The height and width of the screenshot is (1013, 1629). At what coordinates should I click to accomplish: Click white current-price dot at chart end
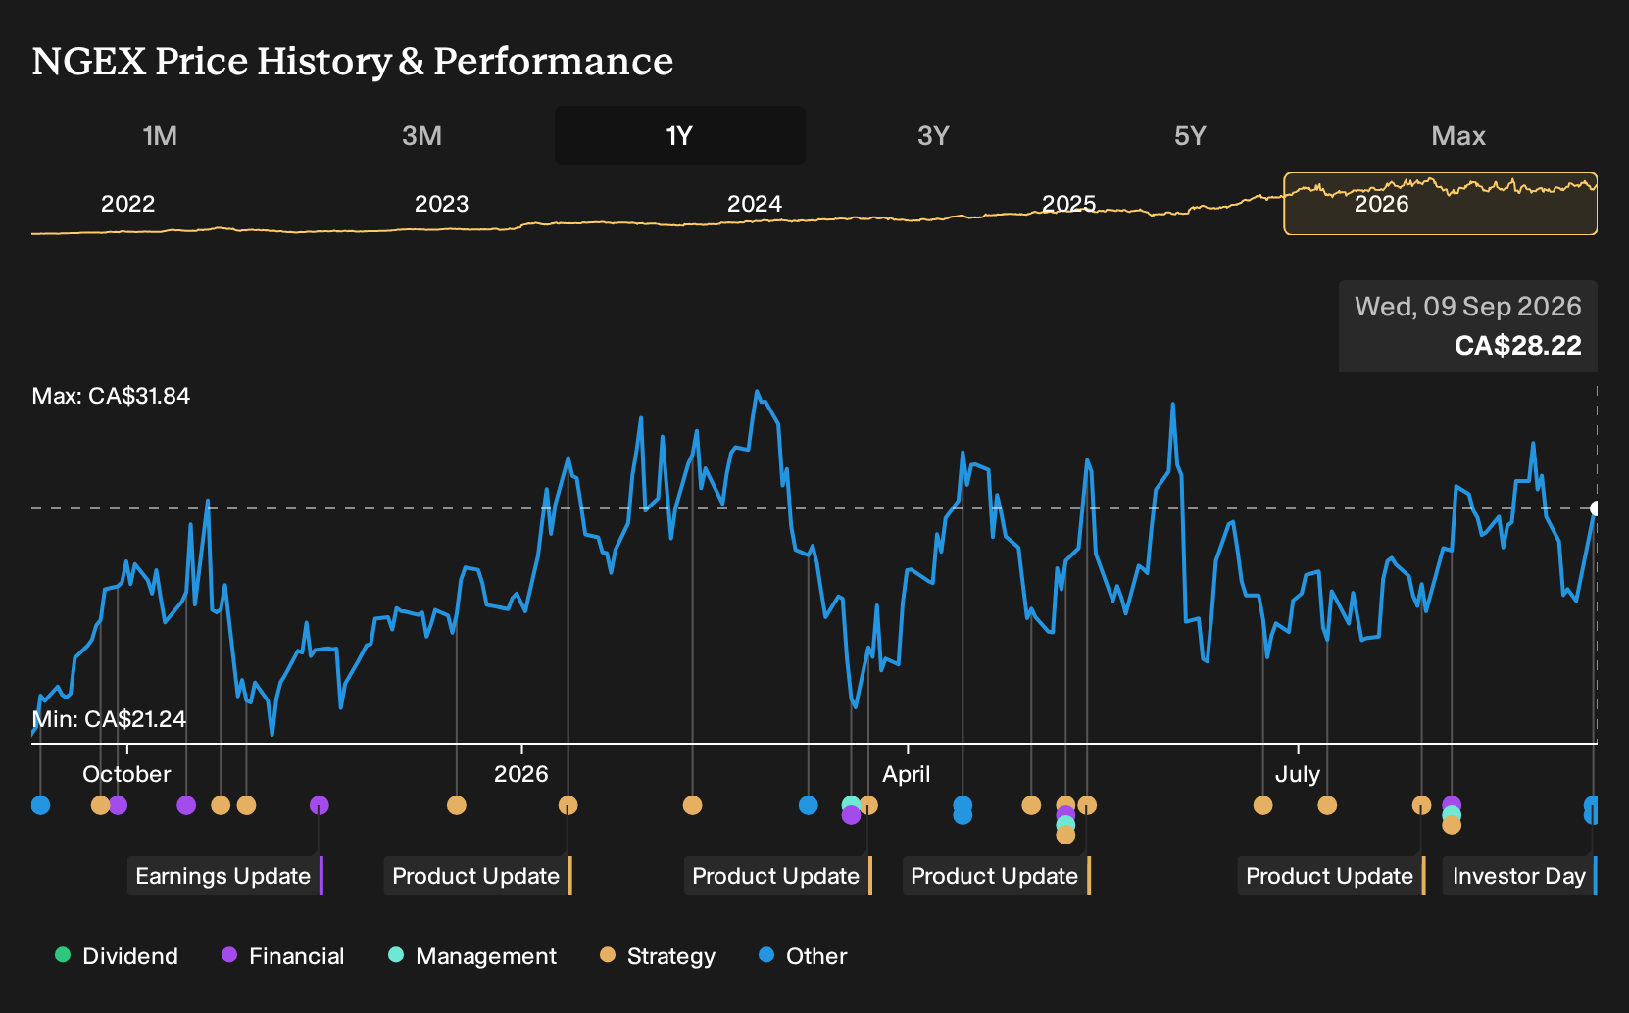point(1596,508)
